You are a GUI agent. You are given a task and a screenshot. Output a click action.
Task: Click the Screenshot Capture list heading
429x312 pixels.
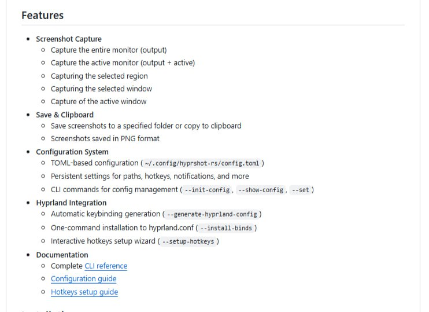[68, 39]
